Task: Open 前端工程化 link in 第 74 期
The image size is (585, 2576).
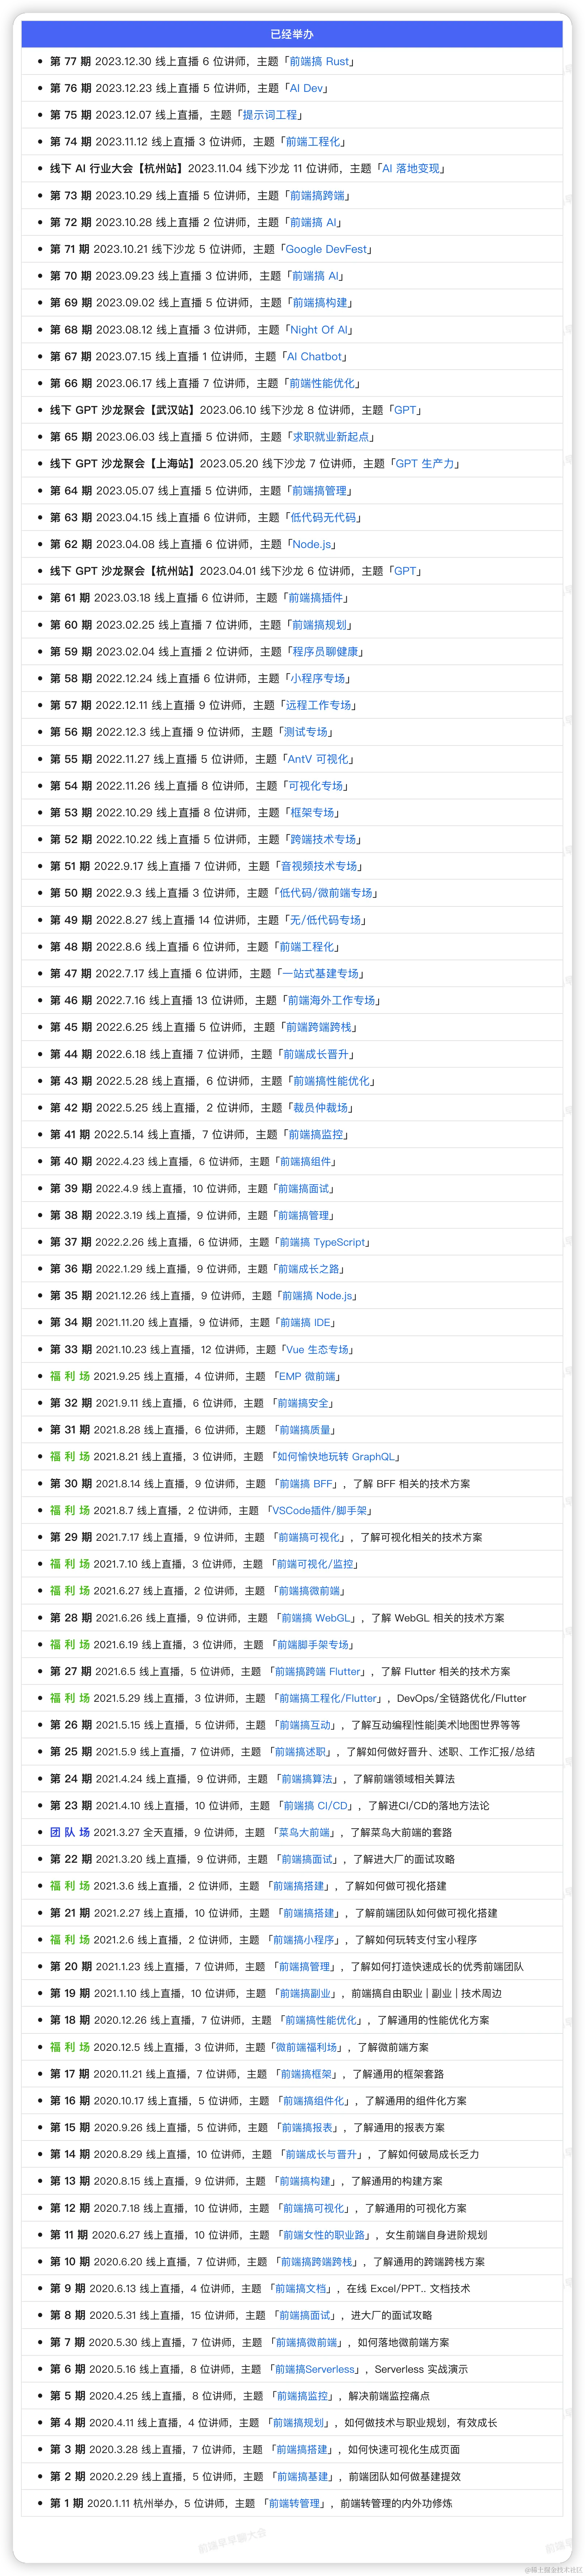Action: [313, 142]
